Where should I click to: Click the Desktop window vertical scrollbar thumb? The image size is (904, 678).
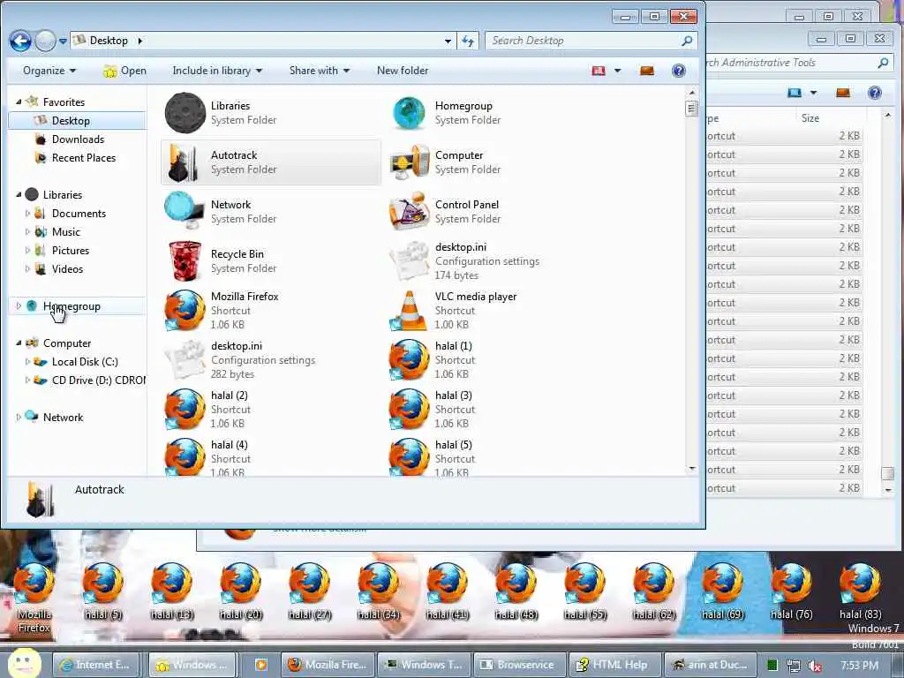pyautogui.click(x=692, y=108)
